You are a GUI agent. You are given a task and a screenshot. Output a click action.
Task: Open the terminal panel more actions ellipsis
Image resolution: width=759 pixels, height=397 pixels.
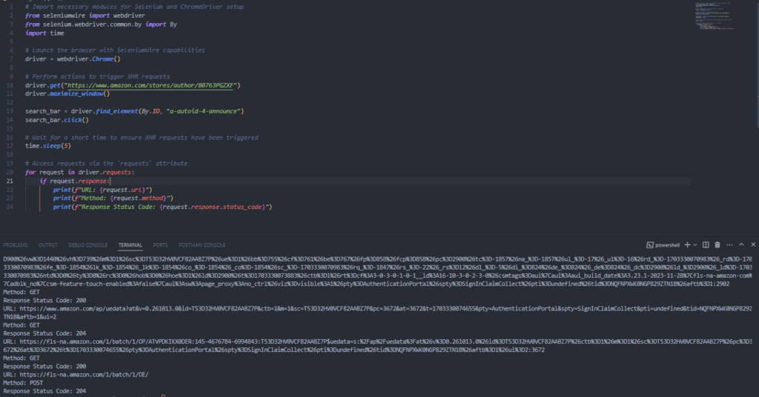point(728,244)
